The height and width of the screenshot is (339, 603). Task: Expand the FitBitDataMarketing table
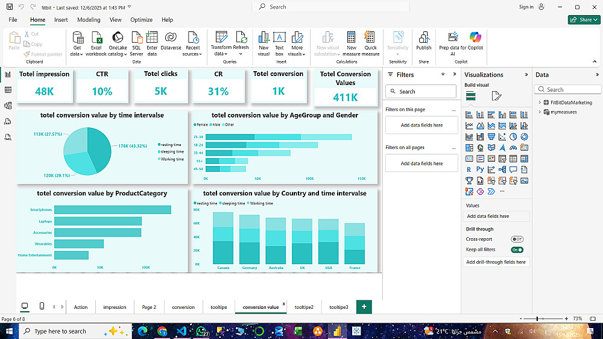539,103
